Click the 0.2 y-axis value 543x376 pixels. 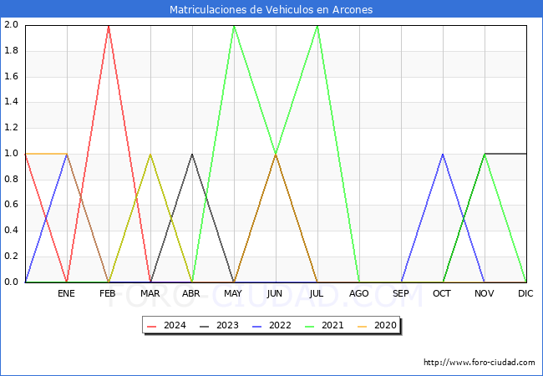coord(11,257)
